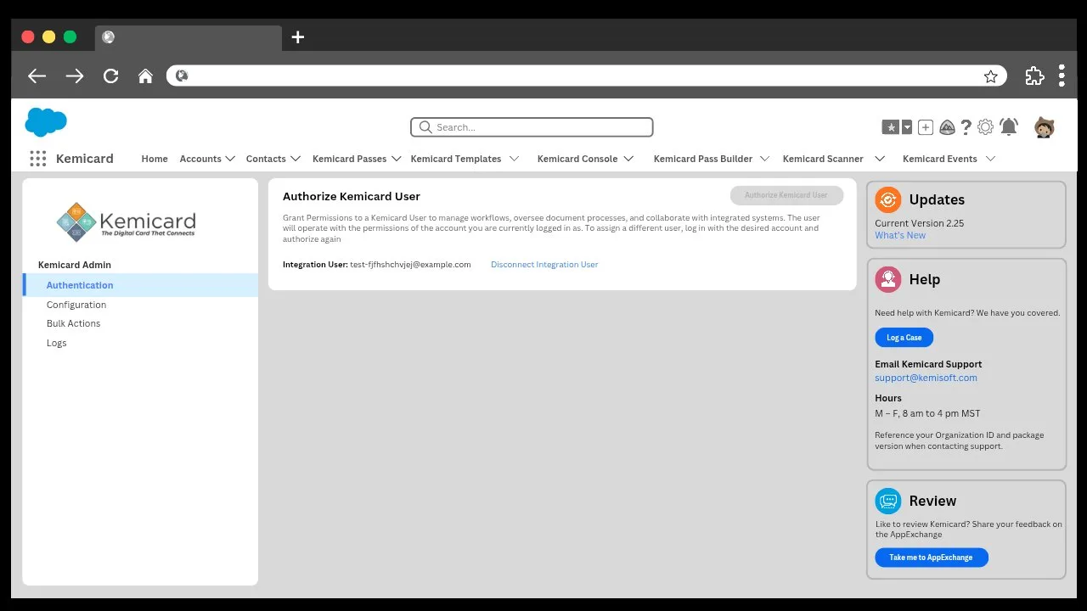Click the browser address bar
Screen dimensions: 1087x611
pyautogui.click(x=586, y=76)
